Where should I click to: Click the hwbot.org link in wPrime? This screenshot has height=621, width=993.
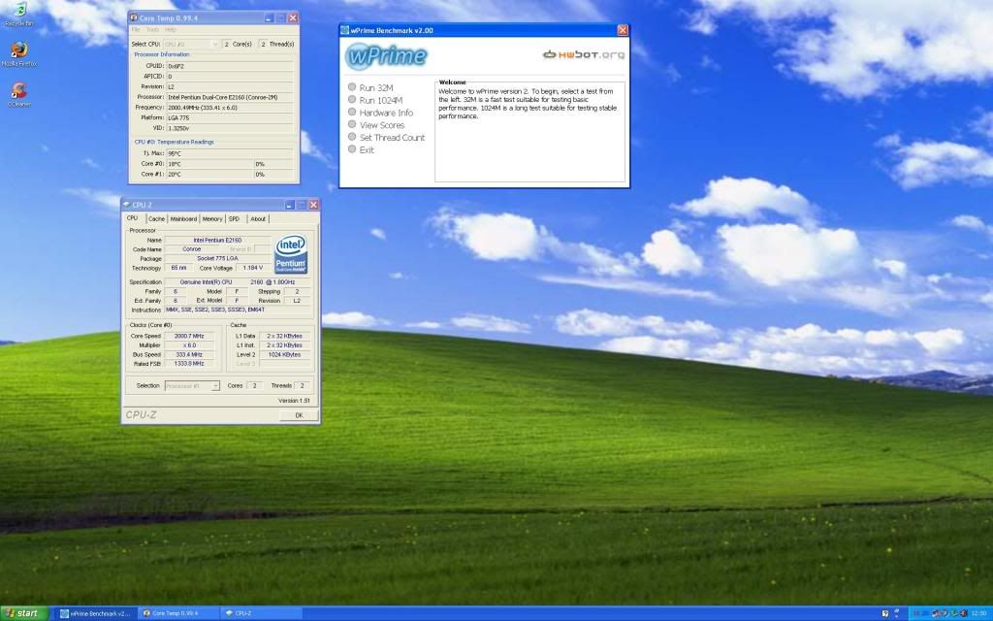click(583, 54)
